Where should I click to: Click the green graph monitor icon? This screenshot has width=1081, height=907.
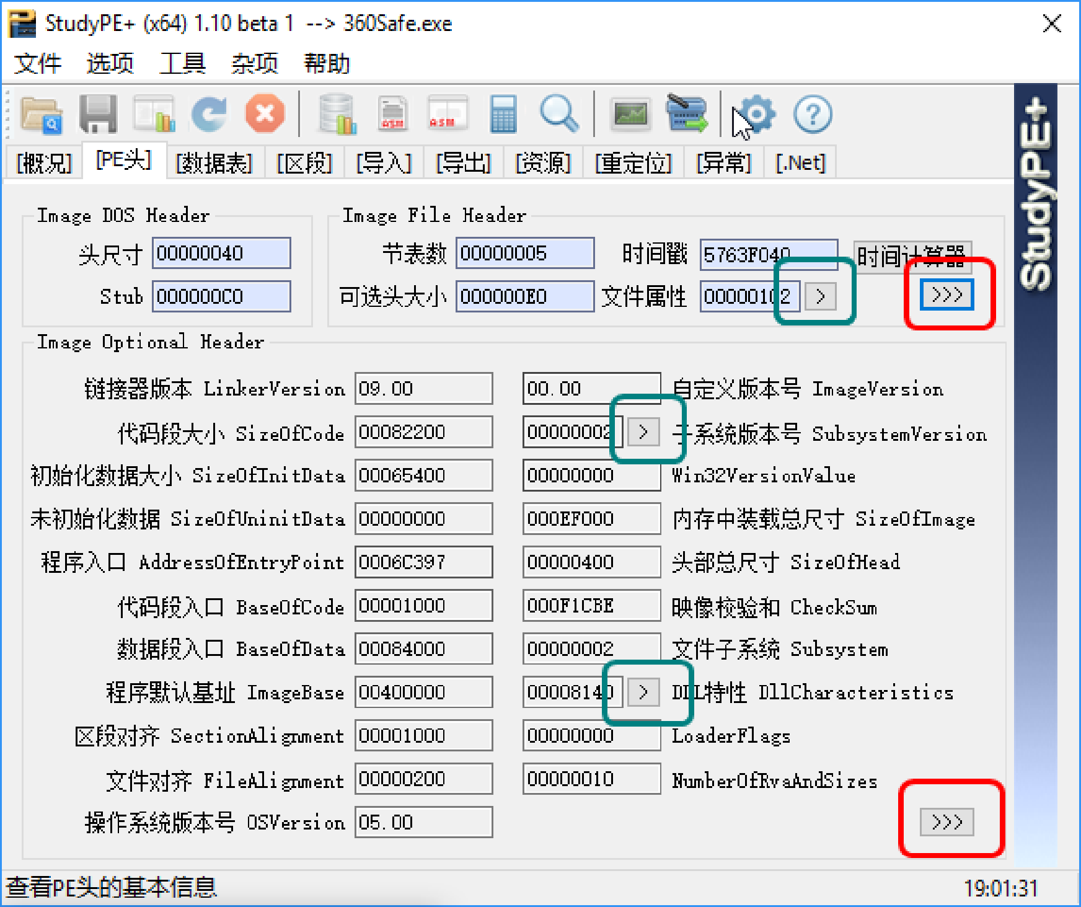(630, 115)
